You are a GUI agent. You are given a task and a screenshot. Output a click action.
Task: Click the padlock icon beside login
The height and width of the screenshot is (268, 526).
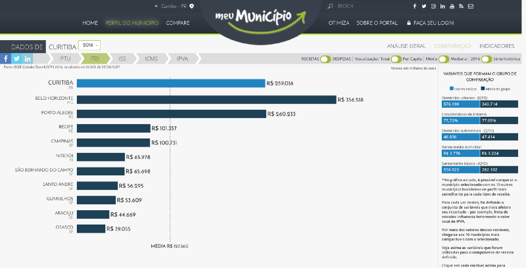tap(408, 23)
